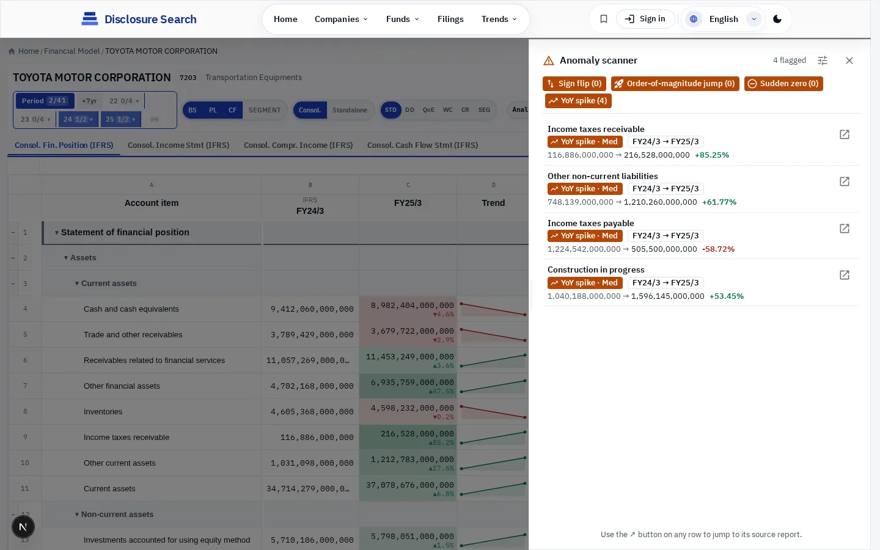This screenshot has width=880, height=550.
Task: Switch to Consol. Income Stmt (IFRS) tab
Action: click(178, 145)
